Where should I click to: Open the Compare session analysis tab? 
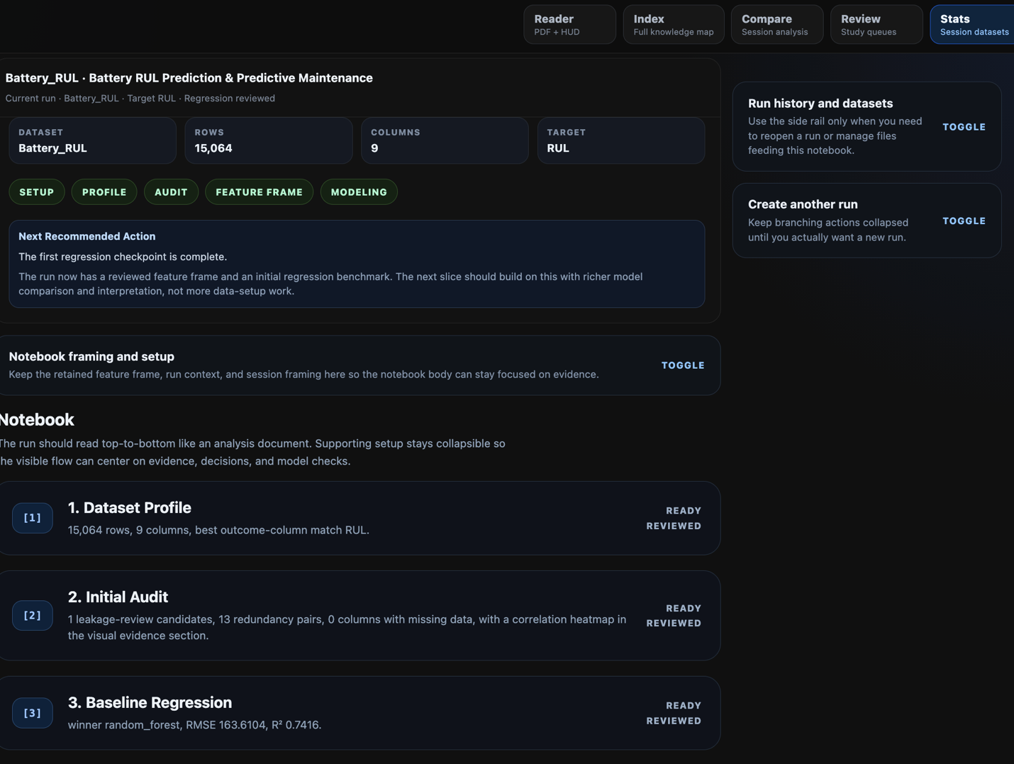(x=777, y=25)
